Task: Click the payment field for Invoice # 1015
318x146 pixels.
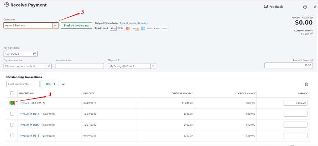Action: [295, 135]
